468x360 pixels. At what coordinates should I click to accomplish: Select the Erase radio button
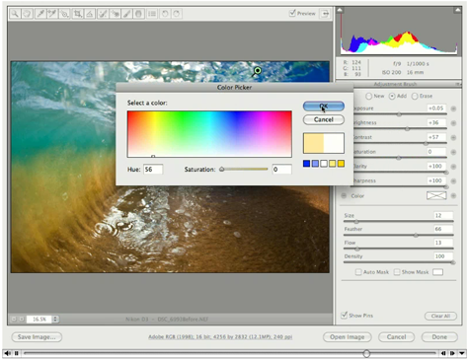coord(415,96)
